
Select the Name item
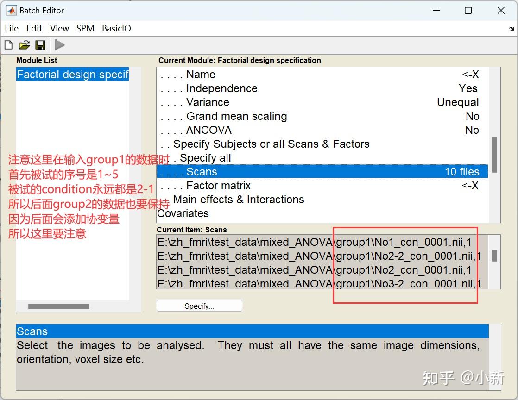click(200, 74)
